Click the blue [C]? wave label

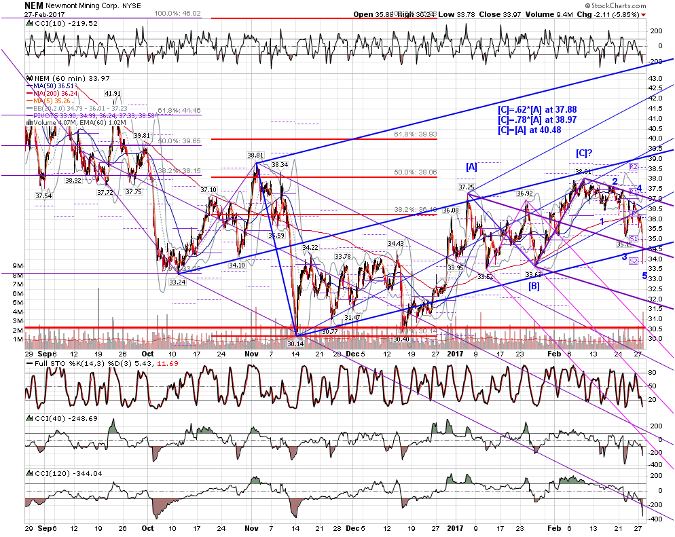[584, 153]
